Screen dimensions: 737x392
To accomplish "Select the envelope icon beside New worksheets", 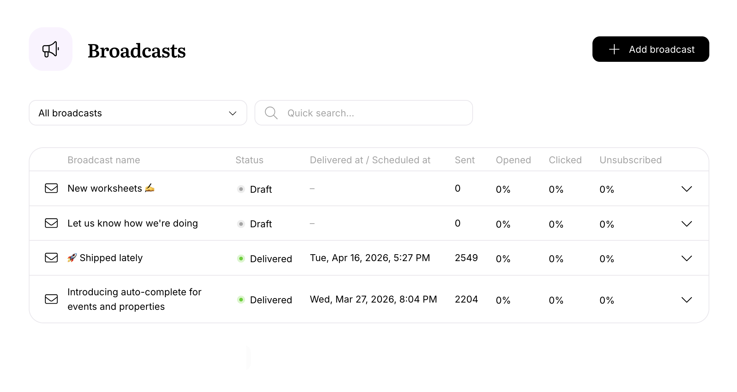I will pyautogui.click(x=51, y=188).
